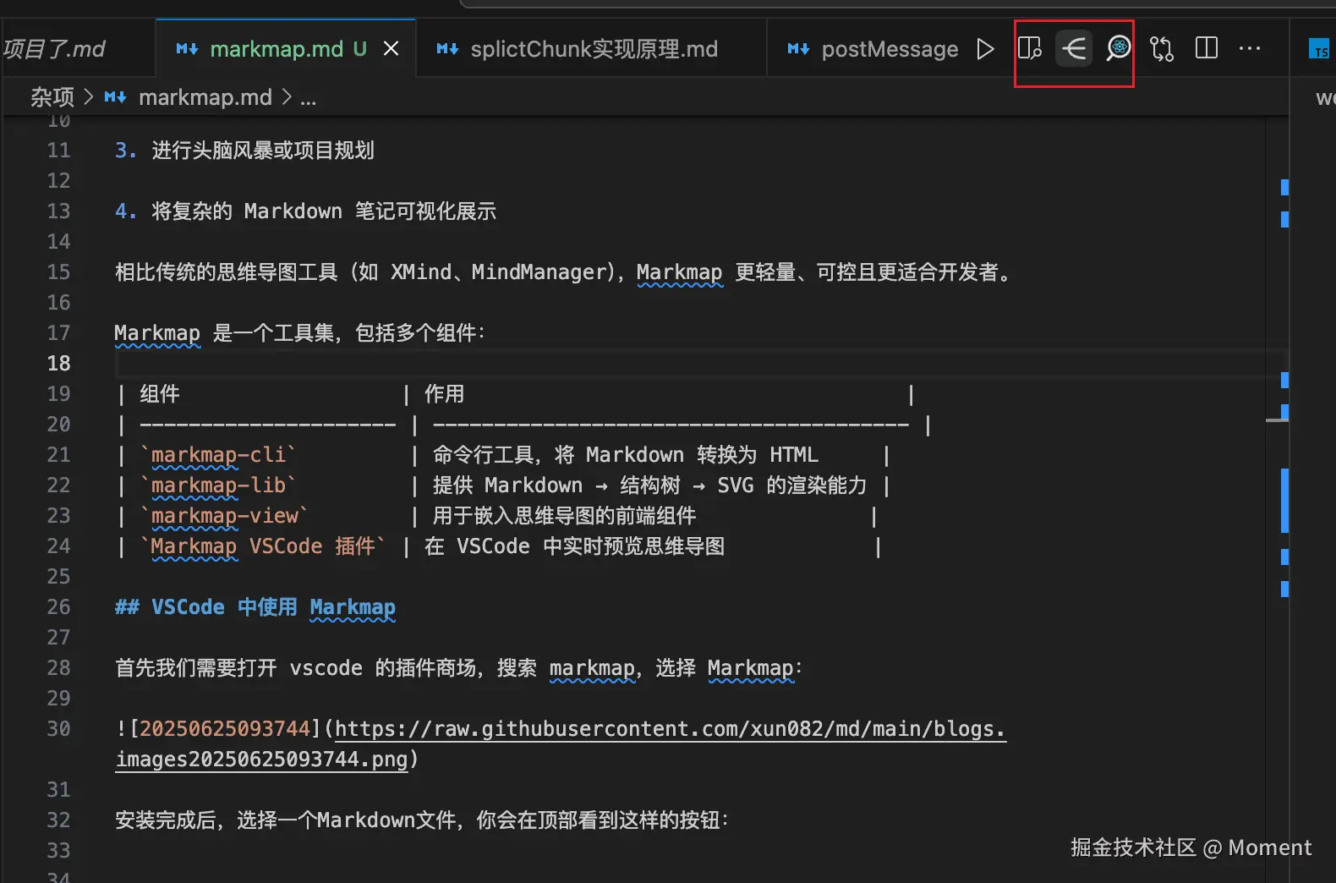Screen dimensions: 1336x883
Task: Switch to splictChunk实现原理.md tab
Action: point(593,49)
